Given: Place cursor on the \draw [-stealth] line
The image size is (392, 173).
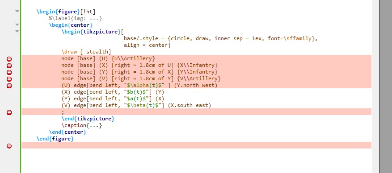Looking at the screenshot, I should tap(86, 52).
